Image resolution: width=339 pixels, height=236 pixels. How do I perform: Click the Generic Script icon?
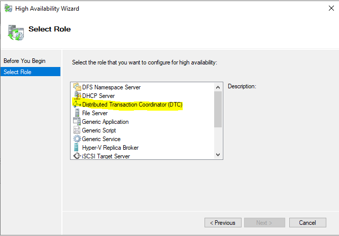tap(77, 130)
